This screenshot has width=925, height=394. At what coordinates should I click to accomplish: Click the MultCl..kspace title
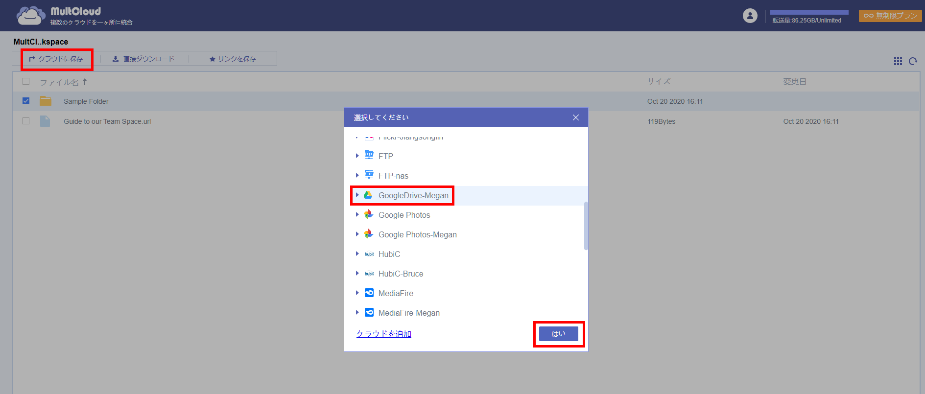tap(41, 42)
